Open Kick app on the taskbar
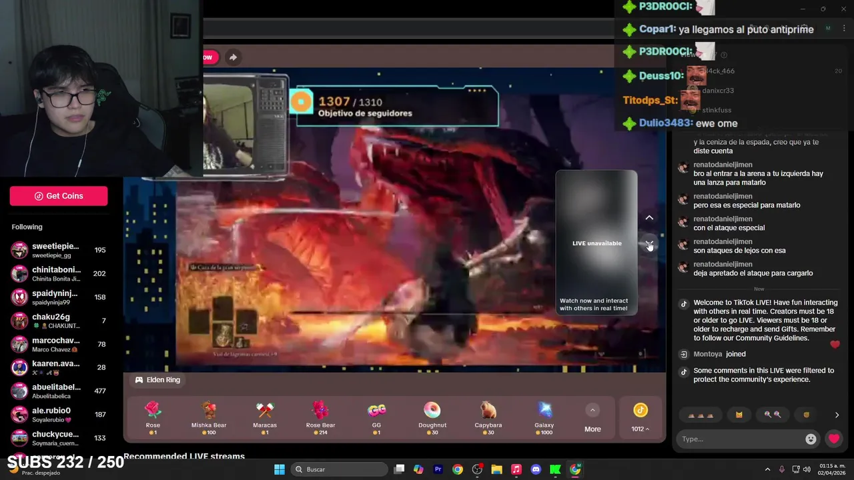The image size is (854, 480). click(555, 469)
